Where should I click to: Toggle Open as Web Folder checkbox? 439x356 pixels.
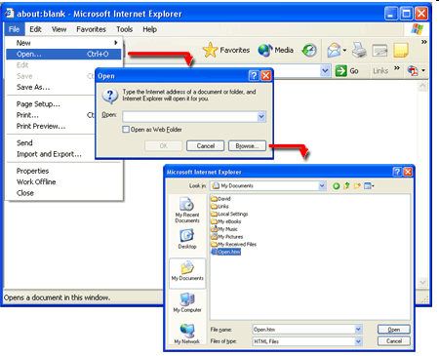coord(126,129)
